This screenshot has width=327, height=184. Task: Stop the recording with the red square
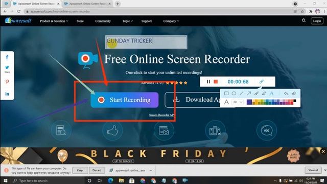coord(216,82)
